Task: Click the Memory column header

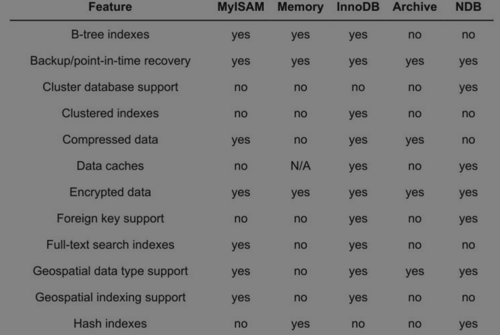Action: click(300, 7)
